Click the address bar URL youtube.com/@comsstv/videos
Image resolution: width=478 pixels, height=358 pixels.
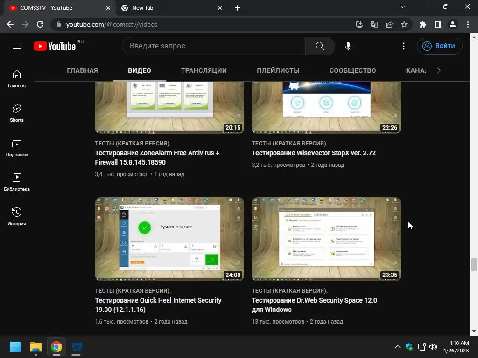click(x=112, y=24)
